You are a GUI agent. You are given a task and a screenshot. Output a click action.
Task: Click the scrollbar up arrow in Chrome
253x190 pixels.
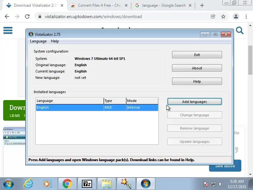click(250, 25)
